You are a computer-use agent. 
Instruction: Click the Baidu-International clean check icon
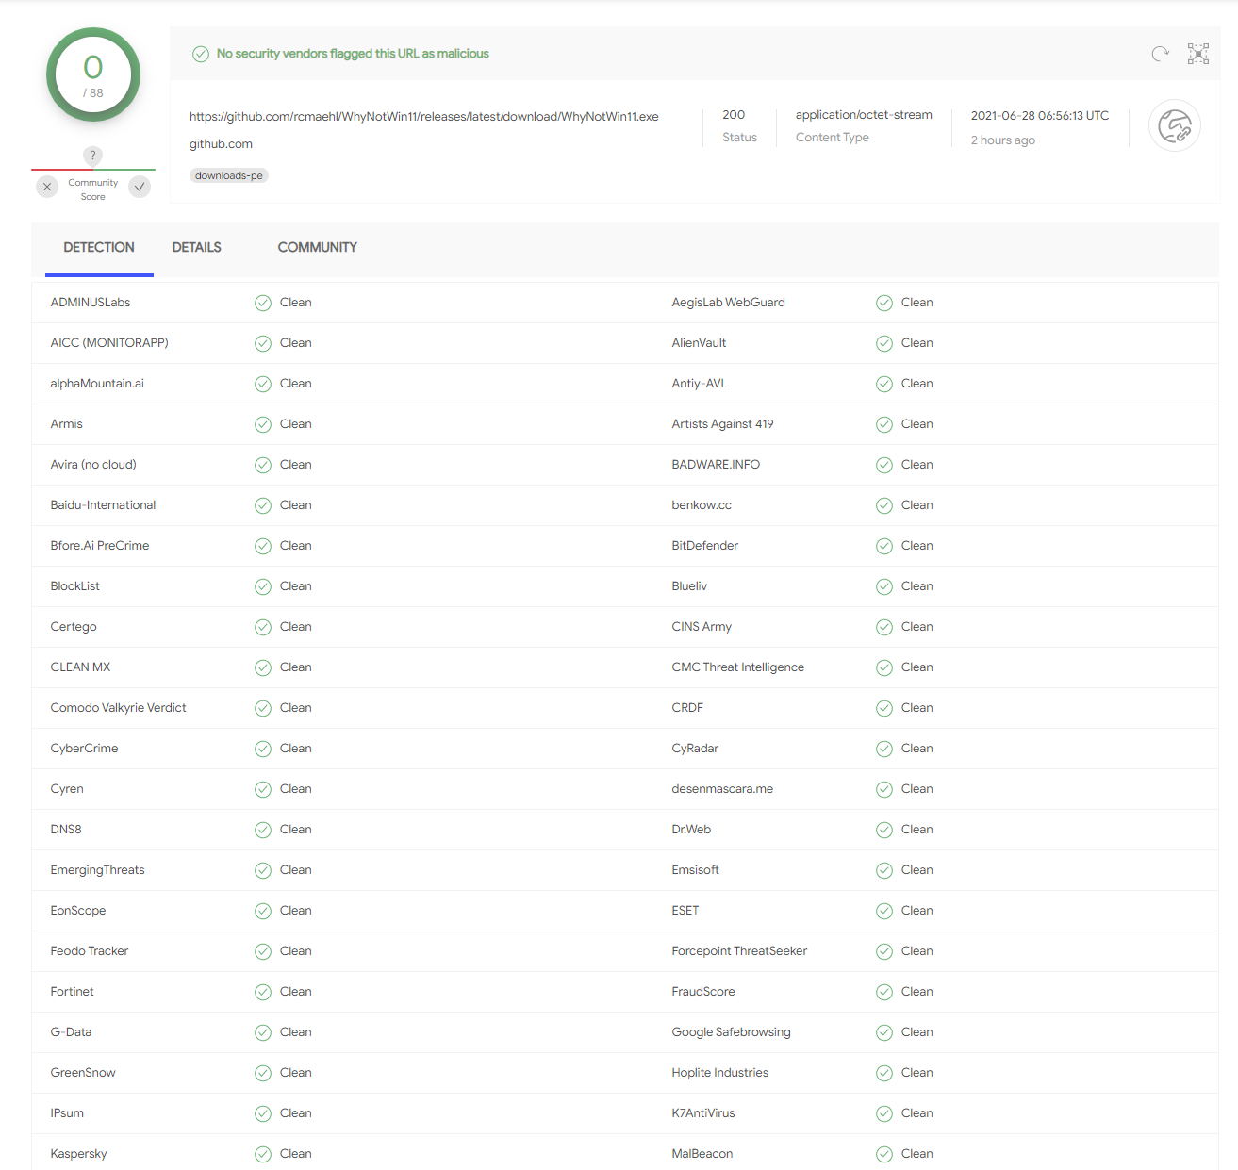pos(263,505)
